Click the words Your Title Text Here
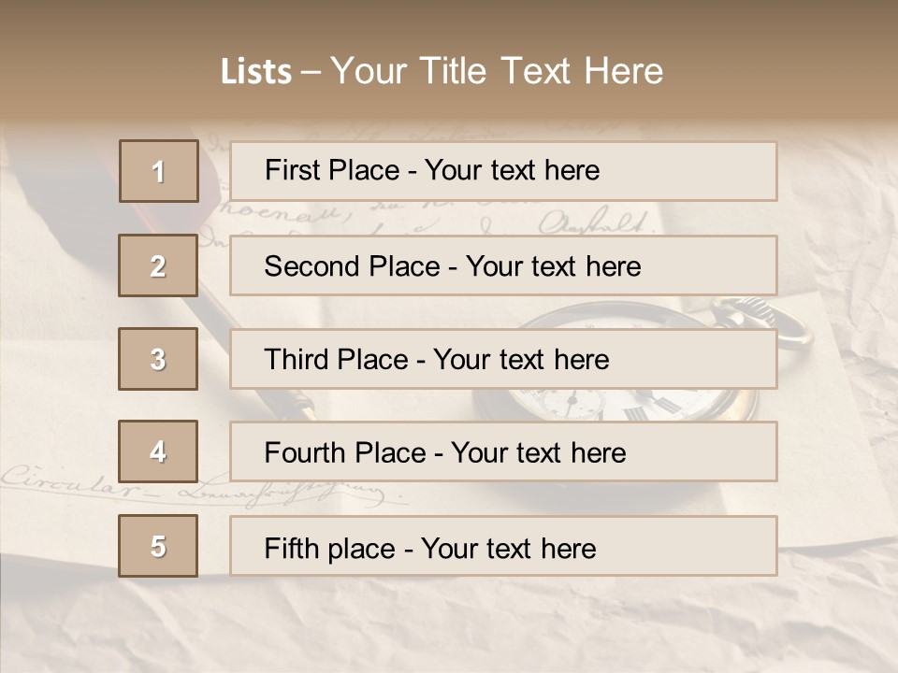Viewport: 898px width, 673px height. (497, 71)
